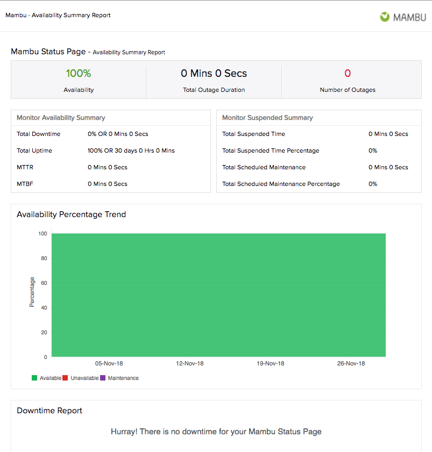
Task: Click the purple Maintenance legend marker
Action: pyautogui.click(x=102, y=378)
